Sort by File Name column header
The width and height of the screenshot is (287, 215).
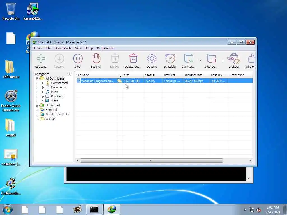96,75
